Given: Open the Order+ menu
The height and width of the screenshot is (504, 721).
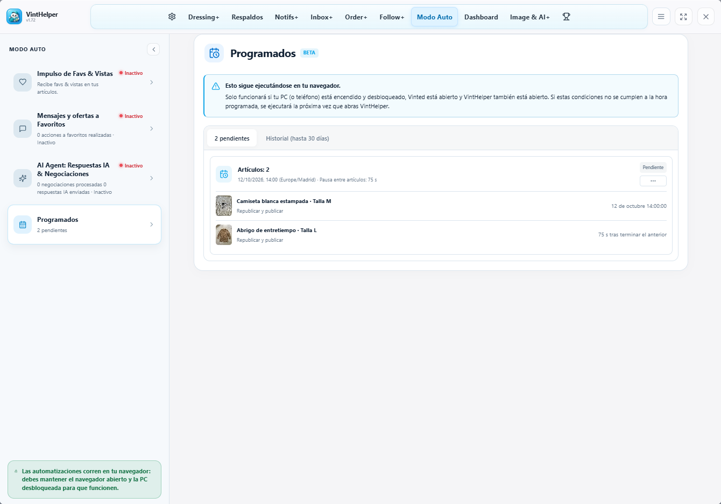Looking at the screenshot, I should point(356,17).
